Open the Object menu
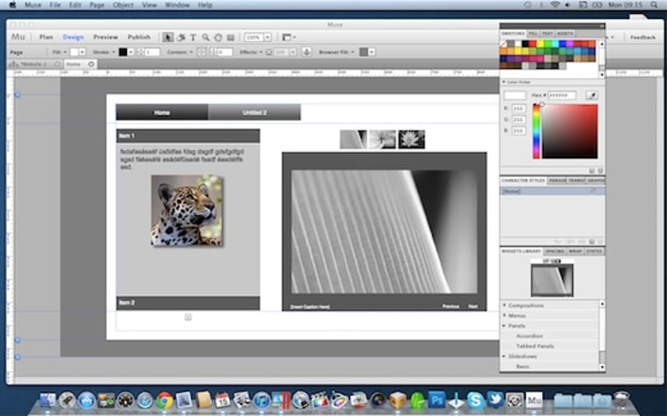This screenshot has width=667, height=416. 124,5
